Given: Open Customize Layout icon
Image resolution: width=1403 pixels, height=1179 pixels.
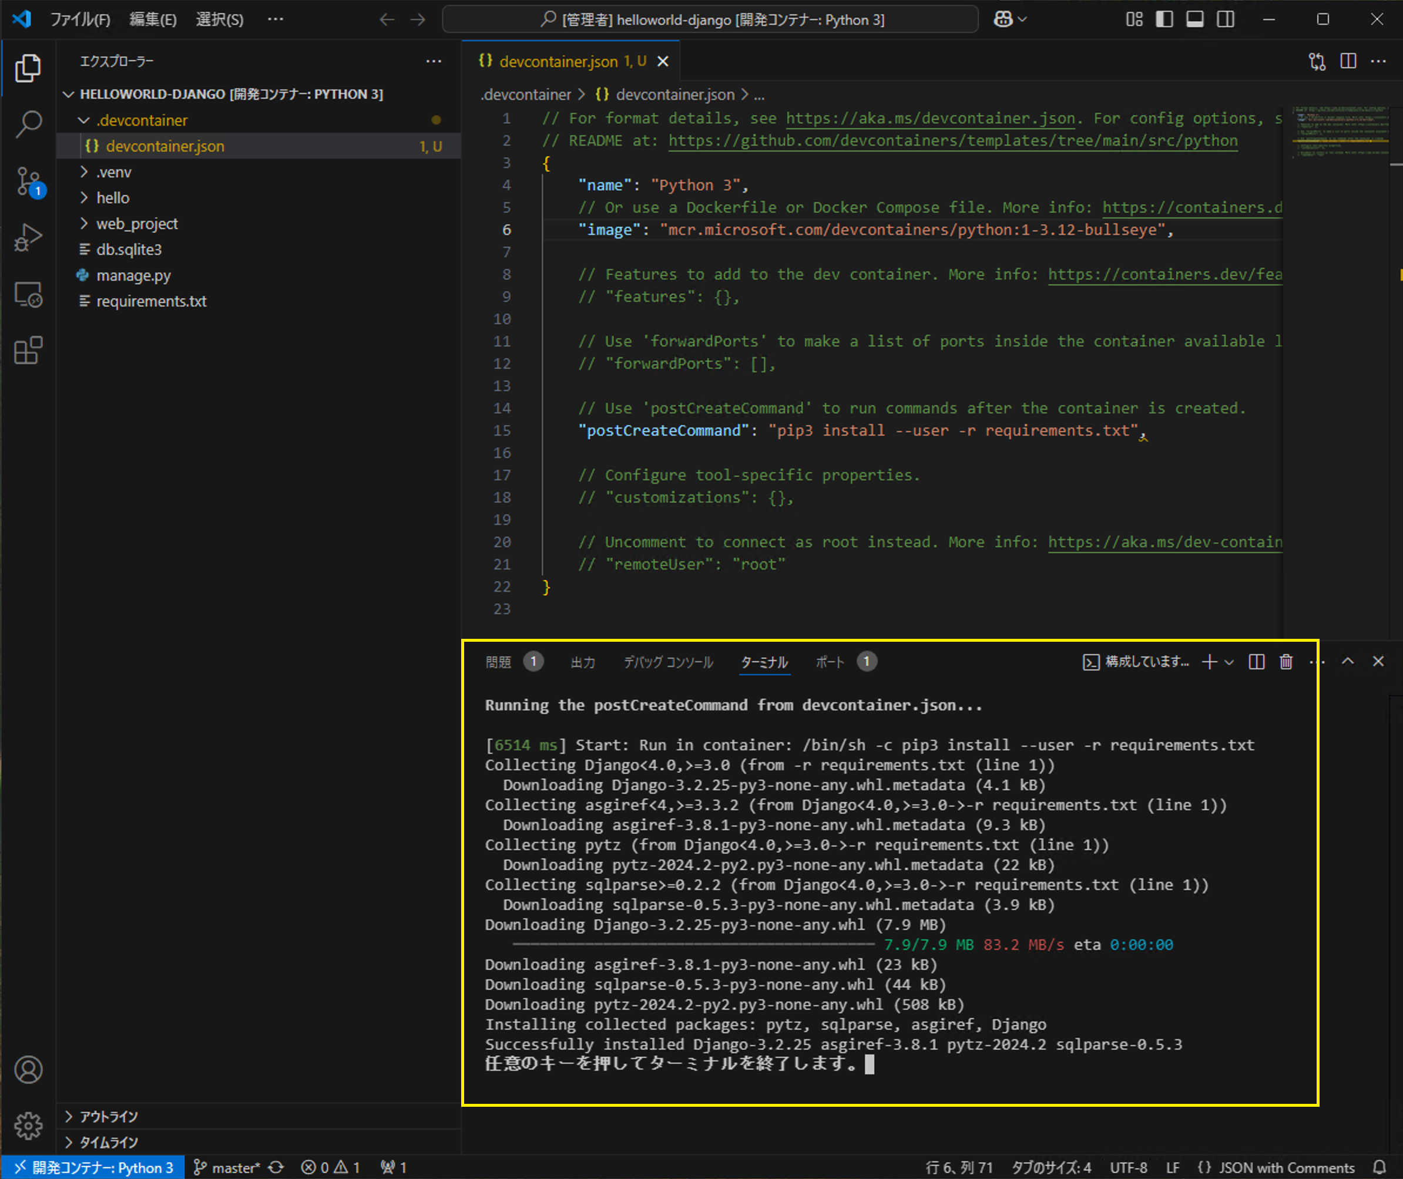Looking at the screenshot, I should (1134, 19).
